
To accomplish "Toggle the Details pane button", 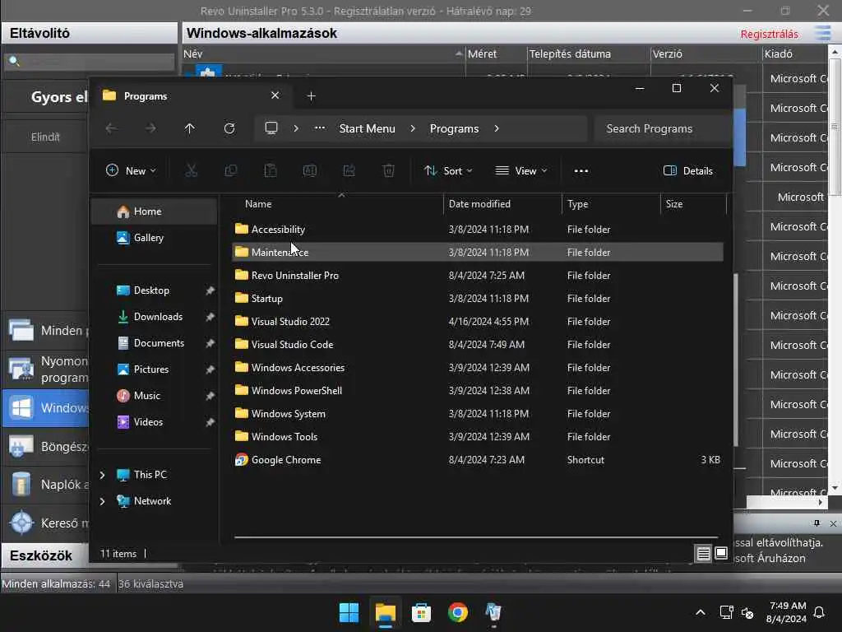I will click(x=688, y=171).
